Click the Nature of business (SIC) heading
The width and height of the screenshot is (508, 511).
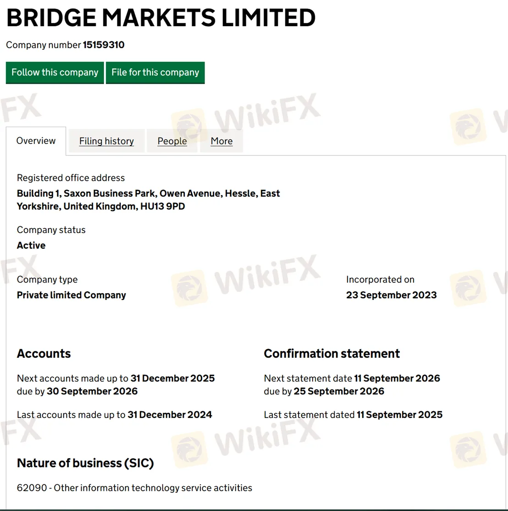pyautogui.click(x=85, y=463)
